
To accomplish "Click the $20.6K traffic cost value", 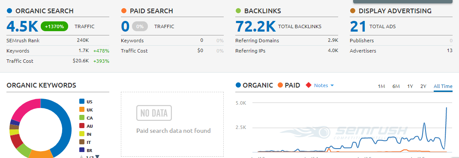I will coord(81,61).
